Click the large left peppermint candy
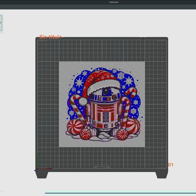 tap(75, 127)
